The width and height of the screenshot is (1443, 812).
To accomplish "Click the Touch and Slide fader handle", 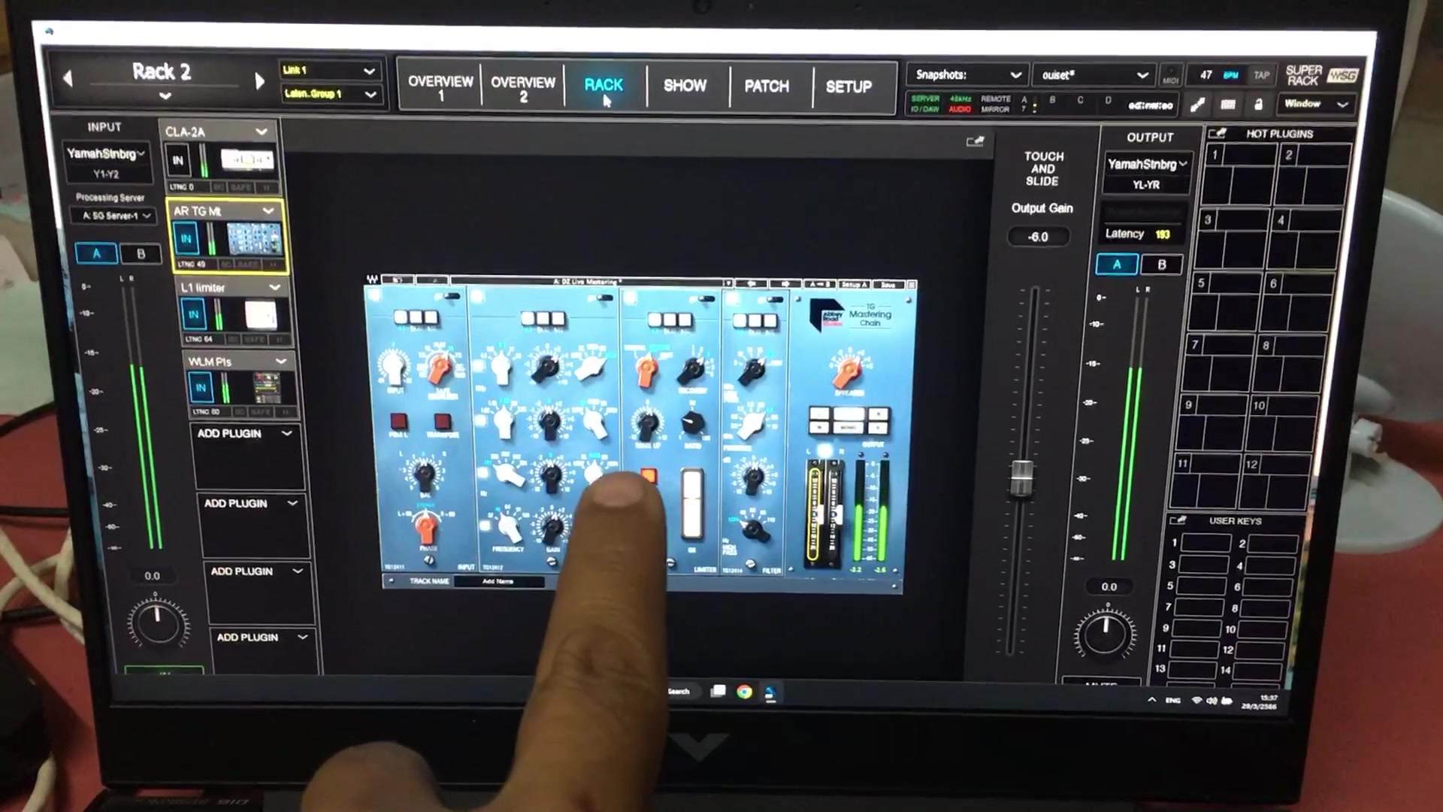I will coord(1021,478).
